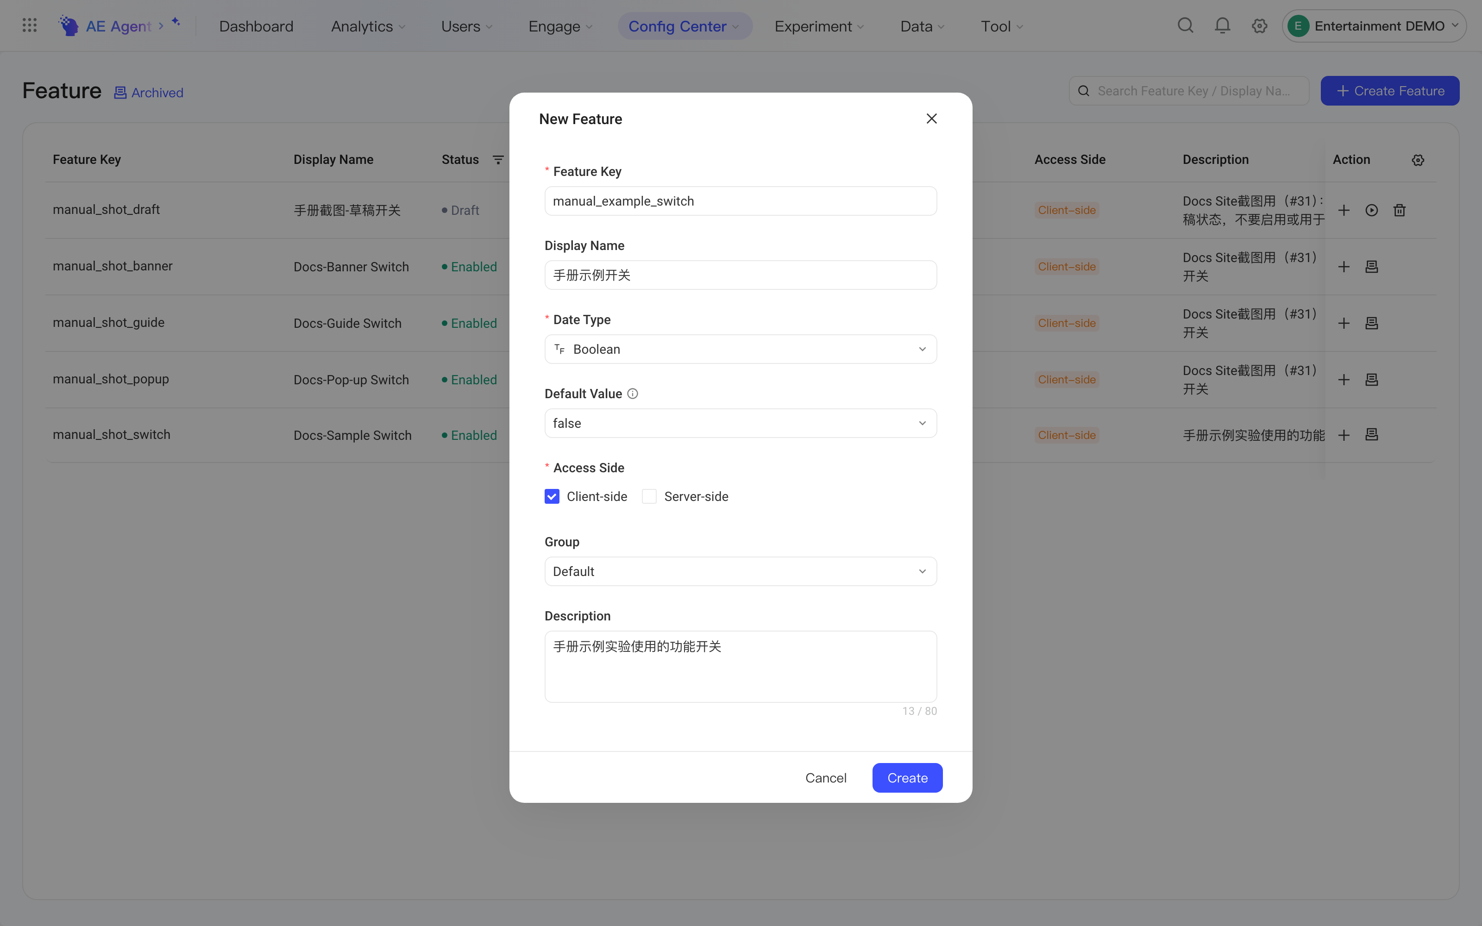Screen dimensions: 1482x926
Task: Open the settings gear in top bar
Action: point(1259,26)
